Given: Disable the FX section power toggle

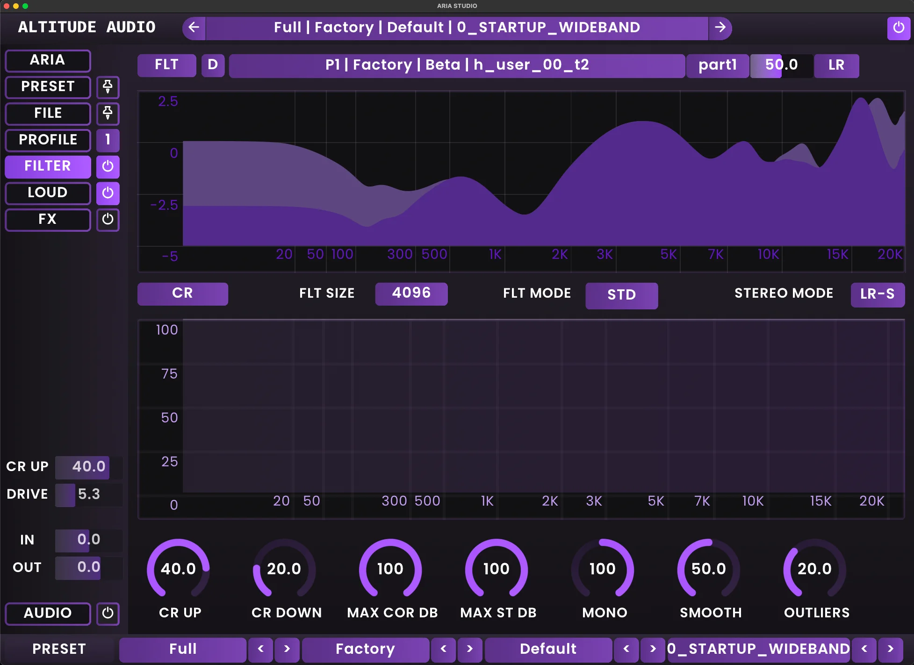Looking at the screenshot, I should pyautogui.click(x=108, y=220).
